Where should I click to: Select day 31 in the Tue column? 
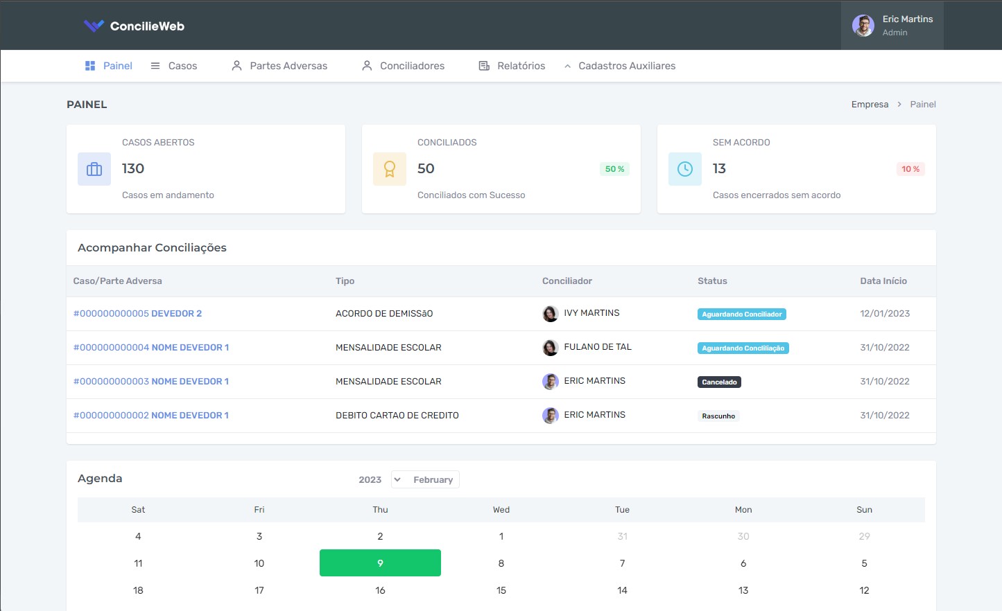point(622,536)
